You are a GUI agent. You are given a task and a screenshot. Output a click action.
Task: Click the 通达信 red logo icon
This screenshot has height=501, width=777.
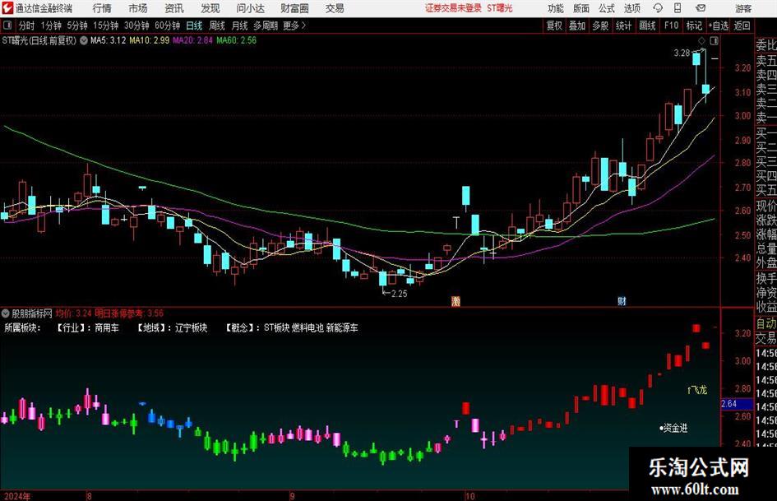(x=7, y=8)
